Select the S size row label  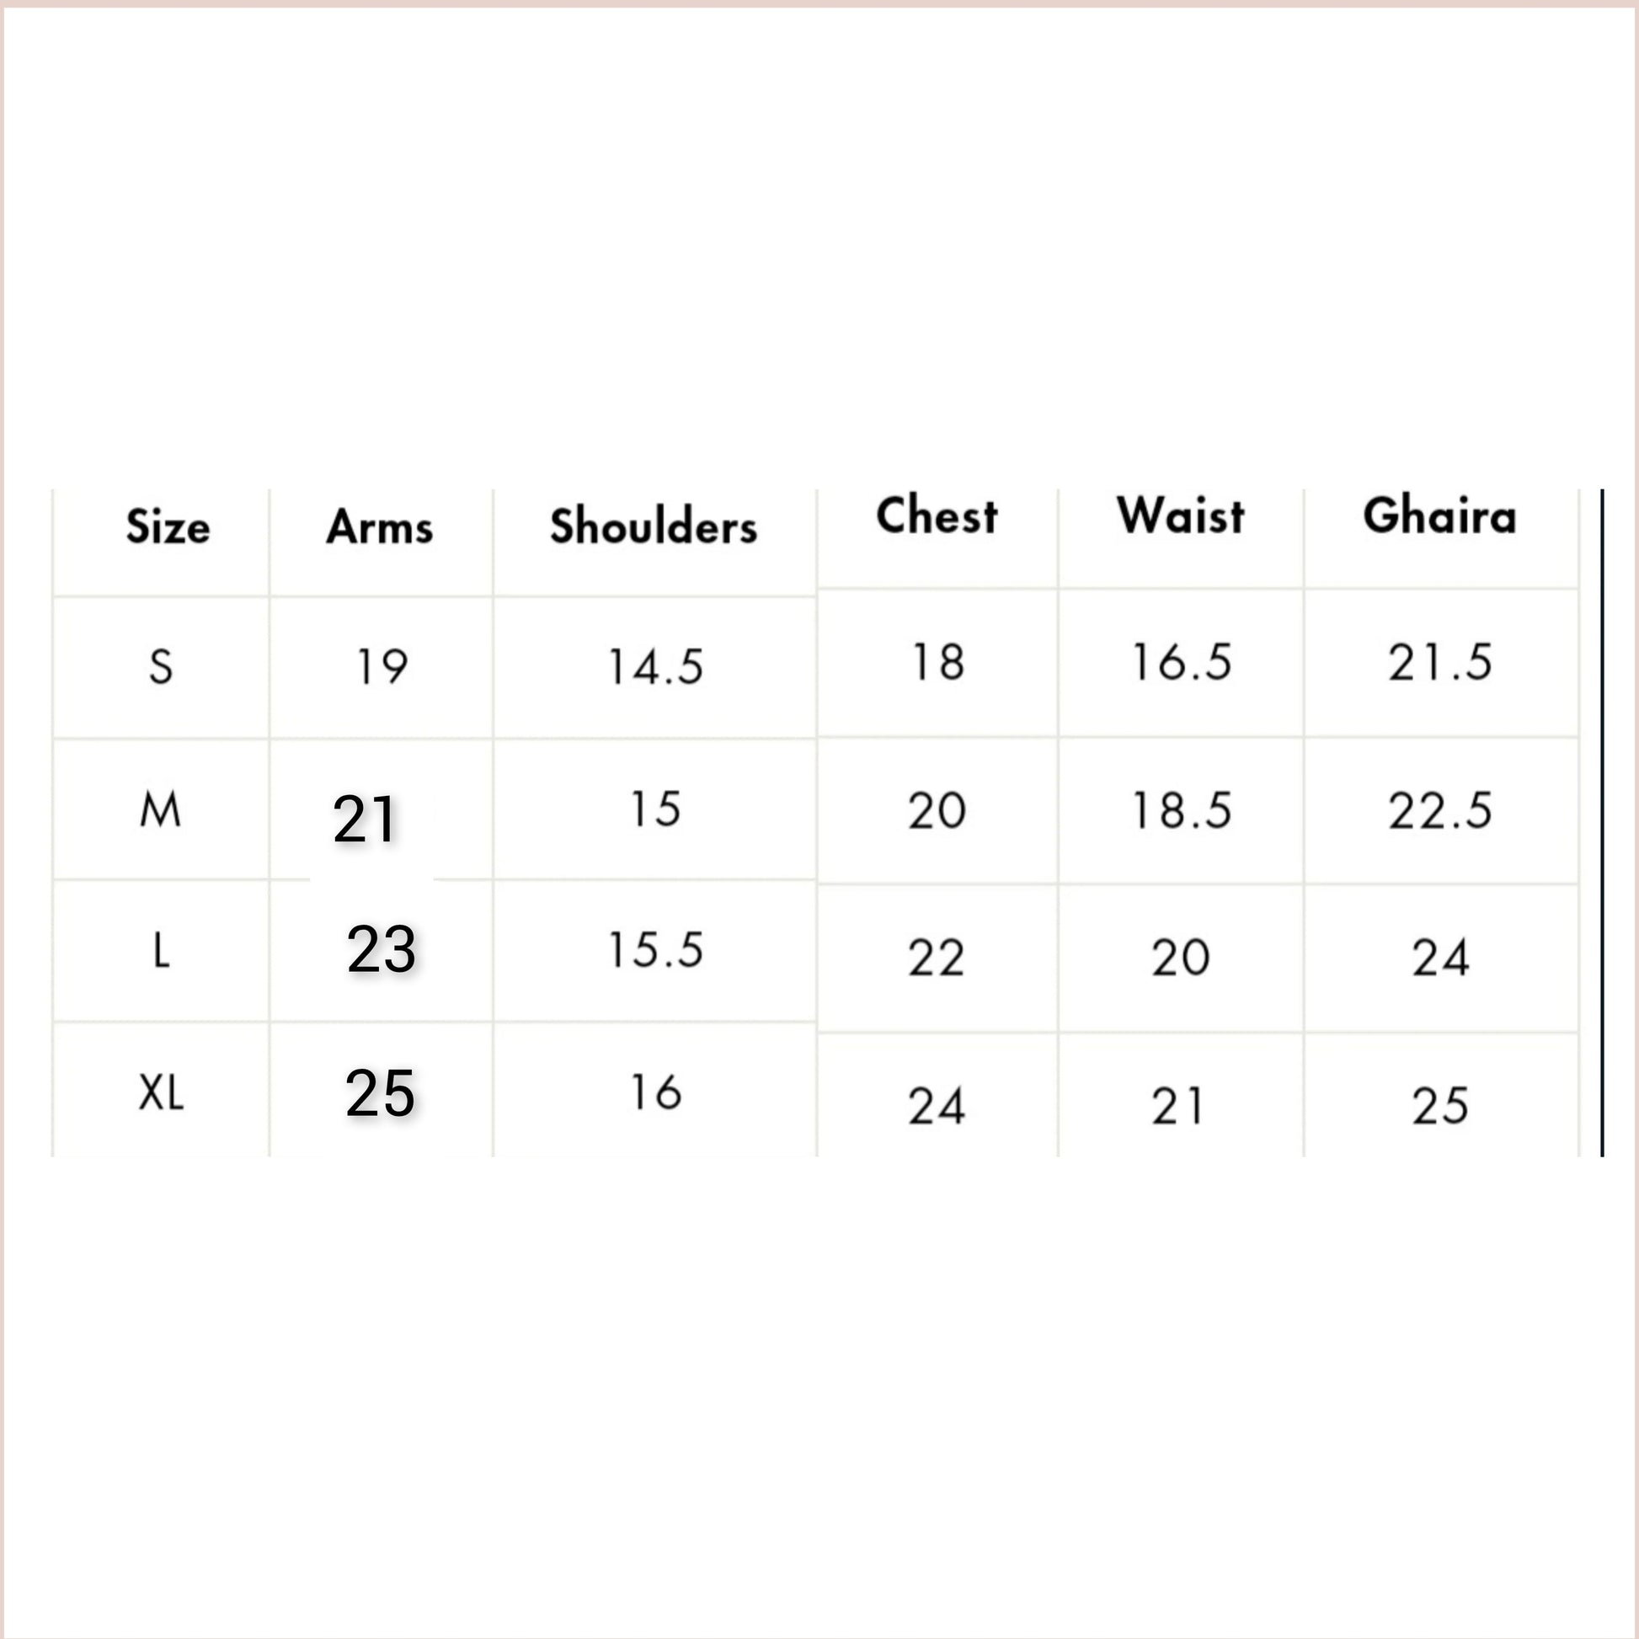161,667
